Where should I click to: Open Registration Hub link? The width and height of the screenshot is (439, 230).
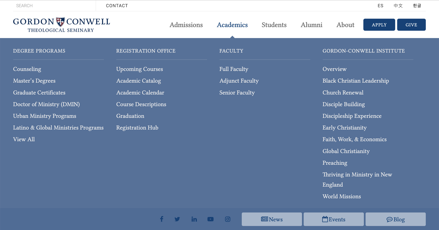point(137,128)
